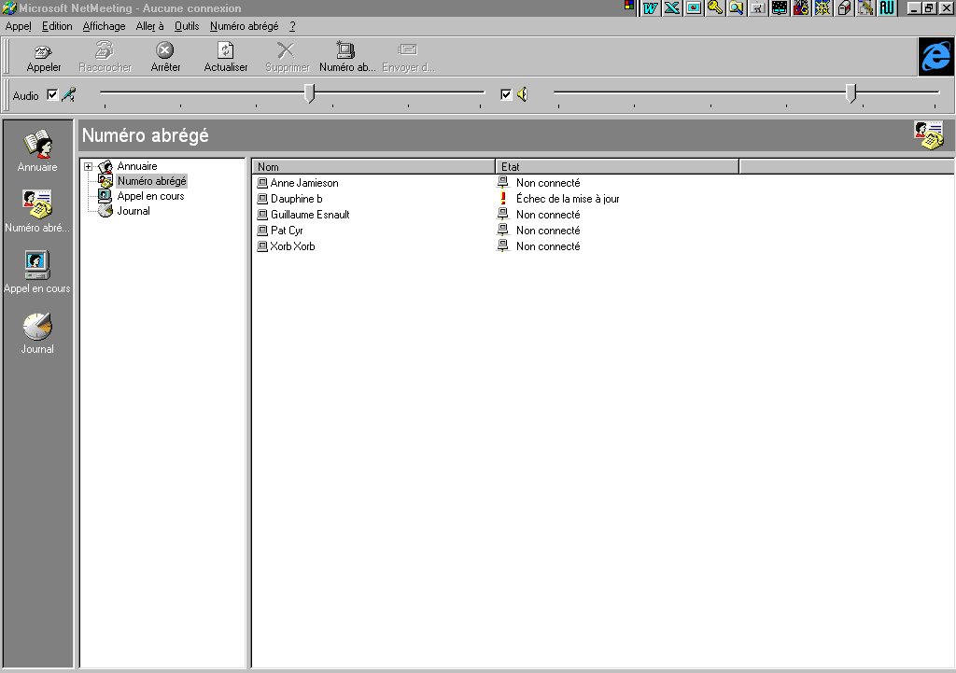
Task: Click the Internet Explorer logo
Action: [x=935, y=57]
